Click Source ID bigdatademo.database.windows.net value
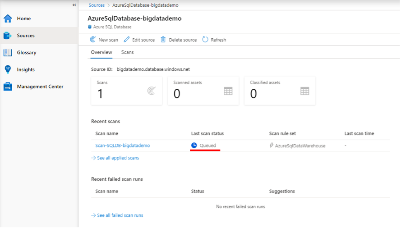401x228 pixels. point(153,69)
